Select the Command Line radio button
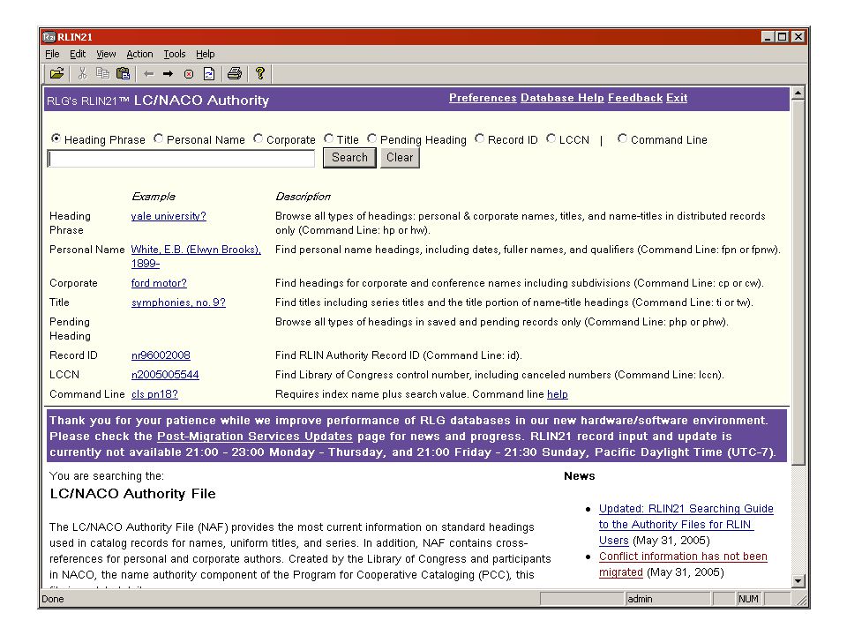Viewport: 847px width, 635px height. click(622, 138)
